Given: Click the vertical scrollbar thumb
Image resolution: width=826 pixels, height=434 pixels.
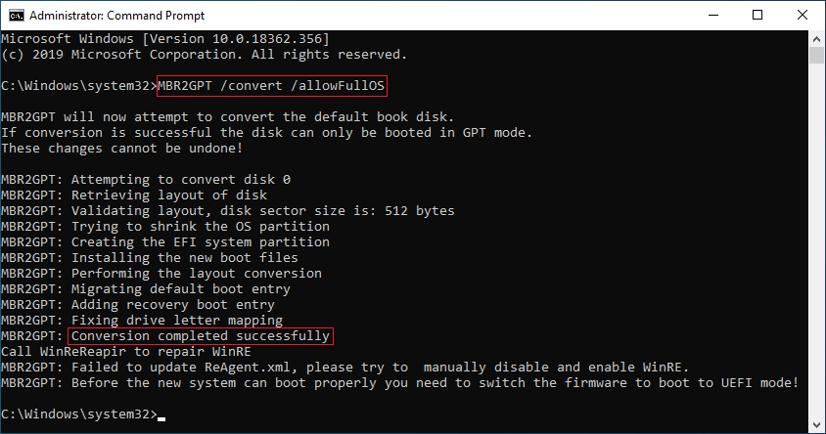Looking at the screenshot, I should [817, 55].
